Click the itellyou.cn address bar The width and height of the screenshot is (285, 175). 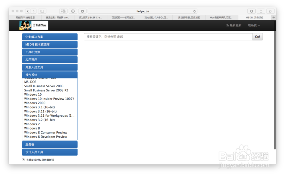pyautogui.click(x=143, y=11)
